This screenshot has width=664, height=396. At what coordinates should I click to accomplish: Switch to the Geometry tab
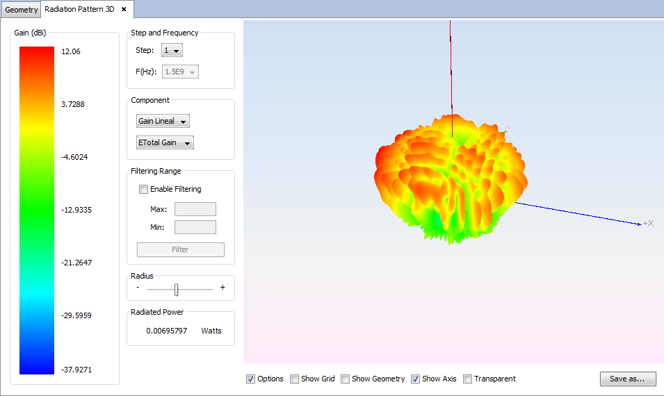[x=22, y=10]
